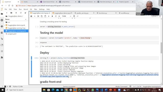The width and height of the screenshot is (163, 92).
Task: Open the Running Terminals and Kernels panel
Action: (2, 20)
